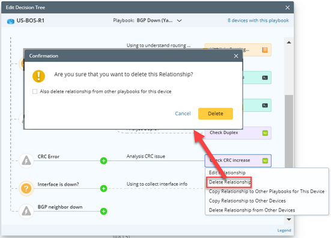Close the Edit Decision Tree window

coord(287,8)
